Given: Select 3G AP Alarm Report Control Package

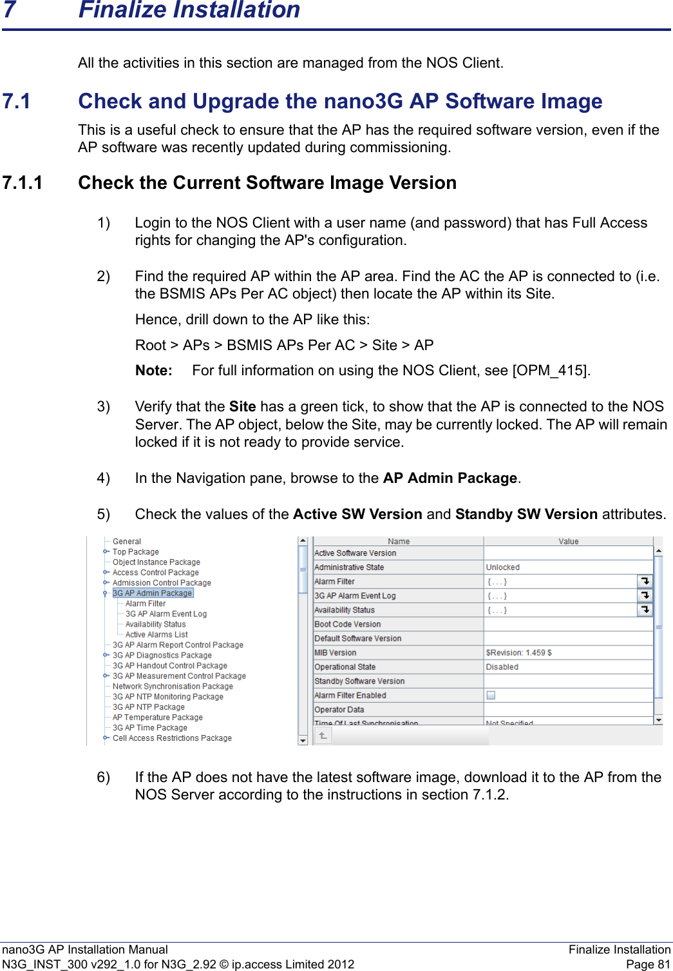Looking at the screenshot, I should 178,645.
